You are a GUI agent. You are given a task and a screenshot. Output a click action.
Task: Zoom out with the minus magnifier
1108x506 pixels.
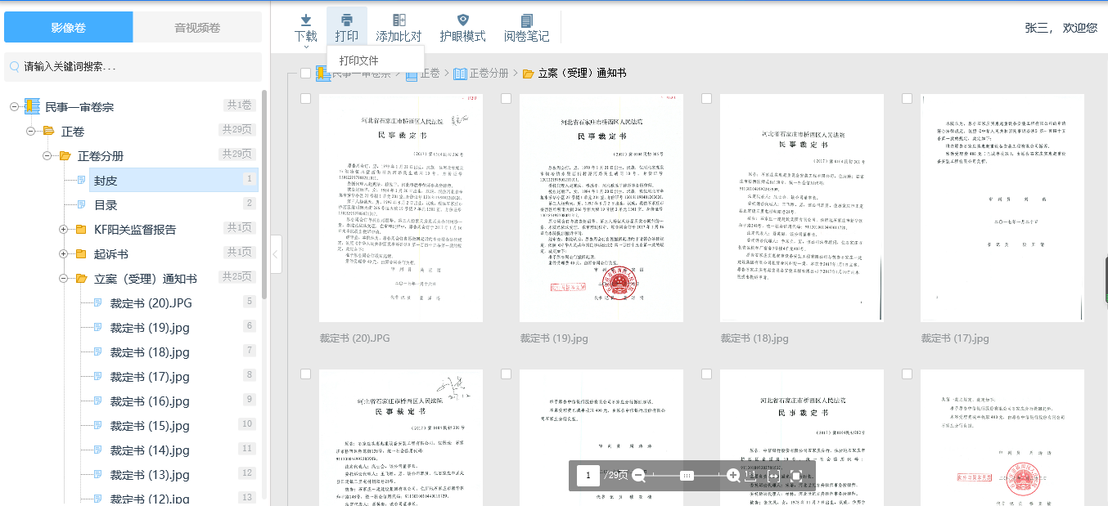[x=639, y=475]
